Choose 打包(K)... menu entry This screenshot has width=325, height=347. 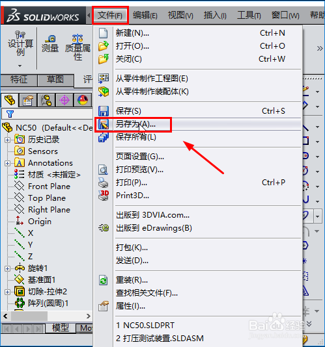(197, 248)
